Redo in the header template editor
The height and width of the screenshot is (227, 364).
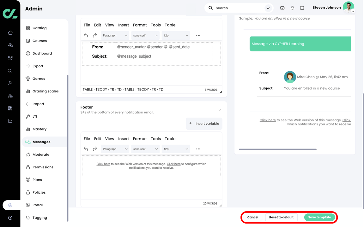click(95, 35)
